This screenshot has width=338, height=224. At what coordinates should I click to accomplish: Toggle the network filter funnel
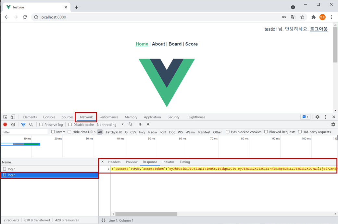(23, 125)
